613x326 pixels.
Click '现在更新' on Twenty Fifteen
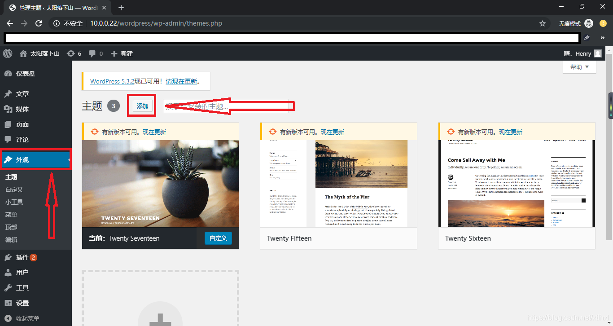coord(333,132)
